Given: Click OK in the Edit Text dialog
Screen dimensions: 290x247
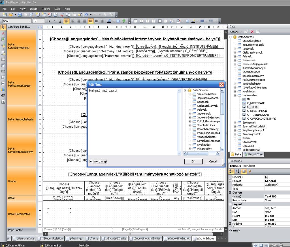Looking at the screenshot, I should click(193, 161).
